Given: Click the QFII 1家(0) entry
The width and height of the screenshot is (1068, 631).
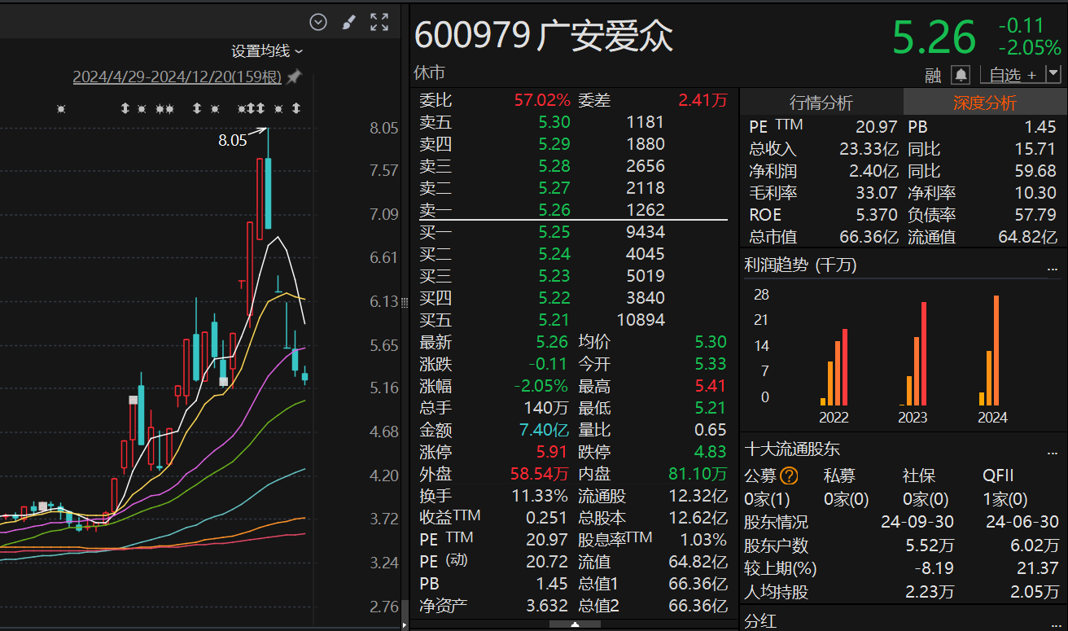Looking at the screenshot, I should (x=1005, y=499).
